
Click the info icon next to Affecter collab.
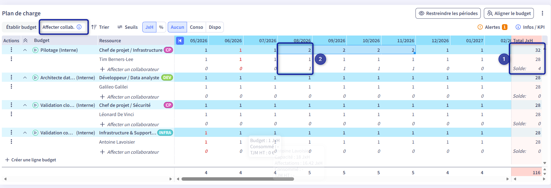[x=79, y=27]
